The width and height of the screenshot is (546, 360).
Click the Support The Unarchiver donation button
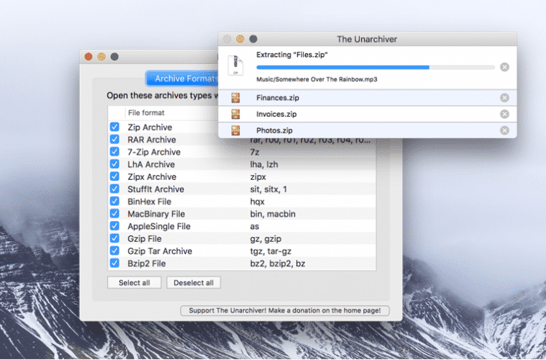tap(284, 311)
